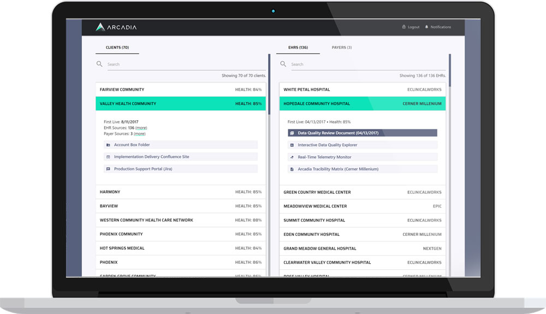The width and height of the screenshot is (546, 314).
Task: Click the EHRs search magnifier icon
Action: coord(283,64)
